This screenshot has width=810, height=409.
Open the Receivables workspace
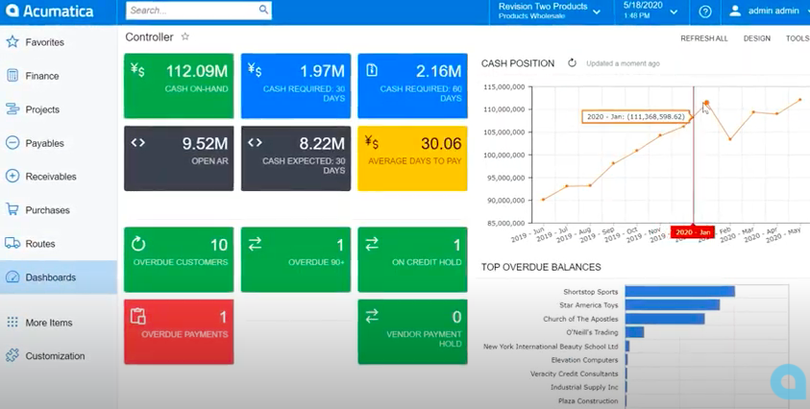(51, 177)
